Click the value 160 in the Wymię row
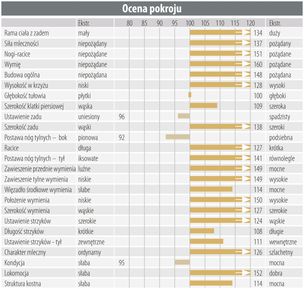Screen dimensions: 304x289 point(258,64)
